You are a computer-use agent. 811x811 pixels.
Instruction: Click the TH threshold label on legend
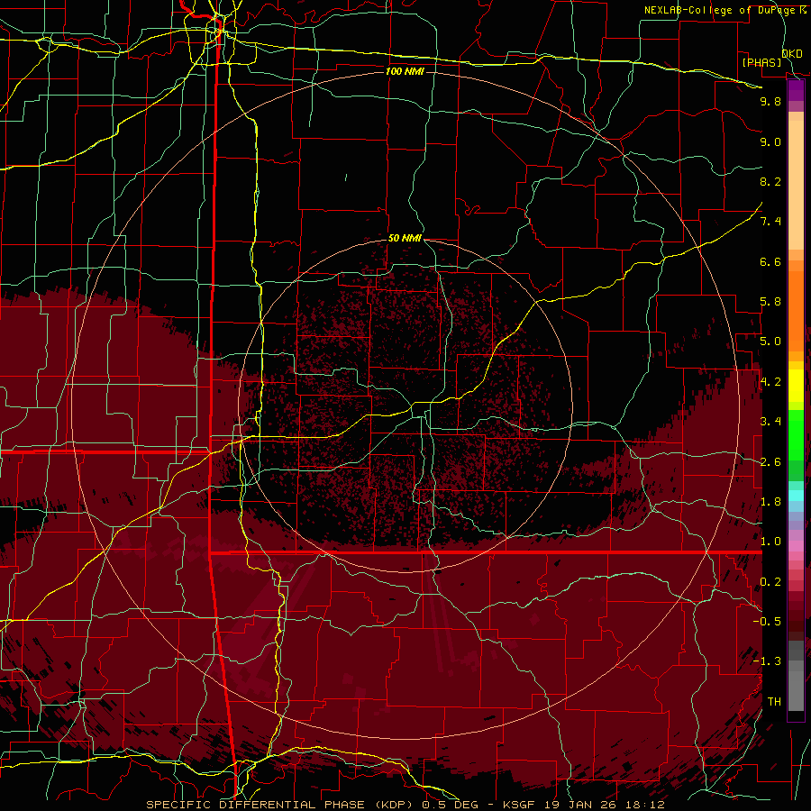(774, 702)
